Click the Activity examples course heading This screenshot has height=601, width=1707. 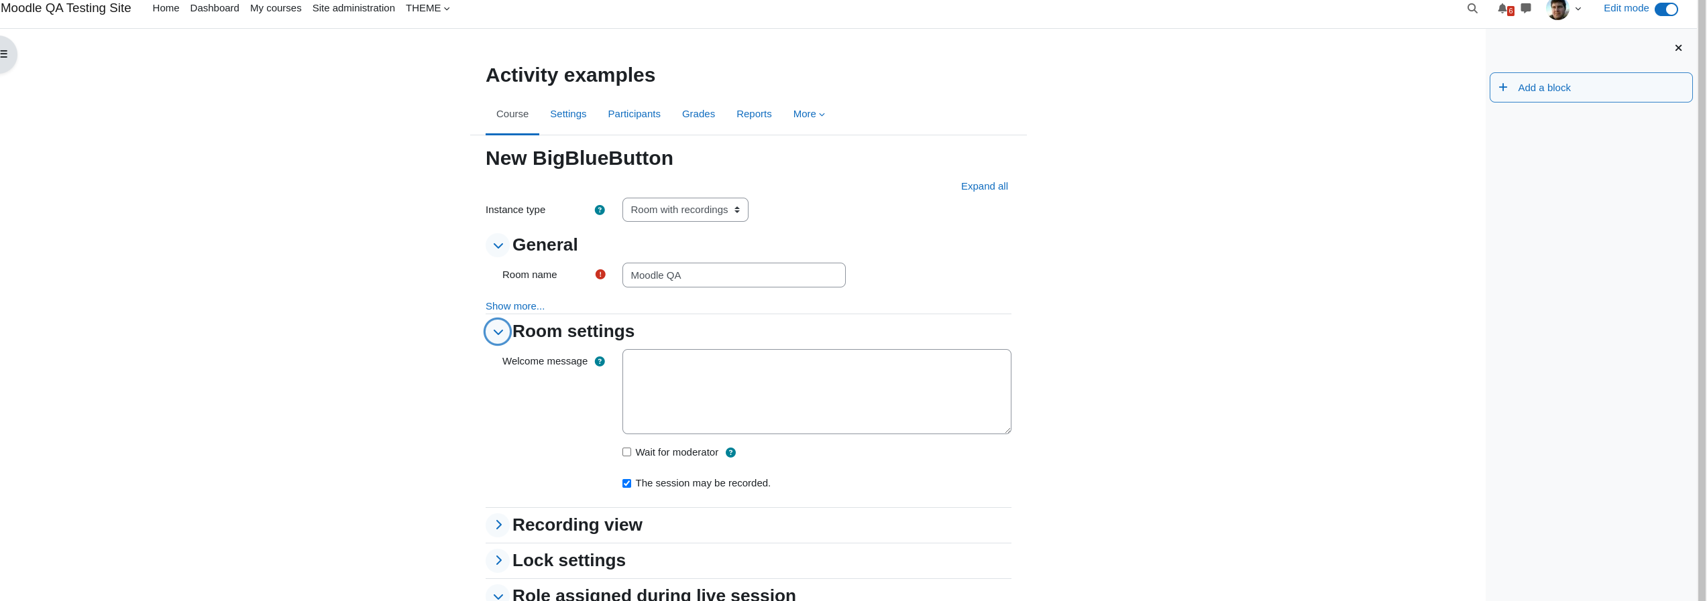tap(570, 75)
